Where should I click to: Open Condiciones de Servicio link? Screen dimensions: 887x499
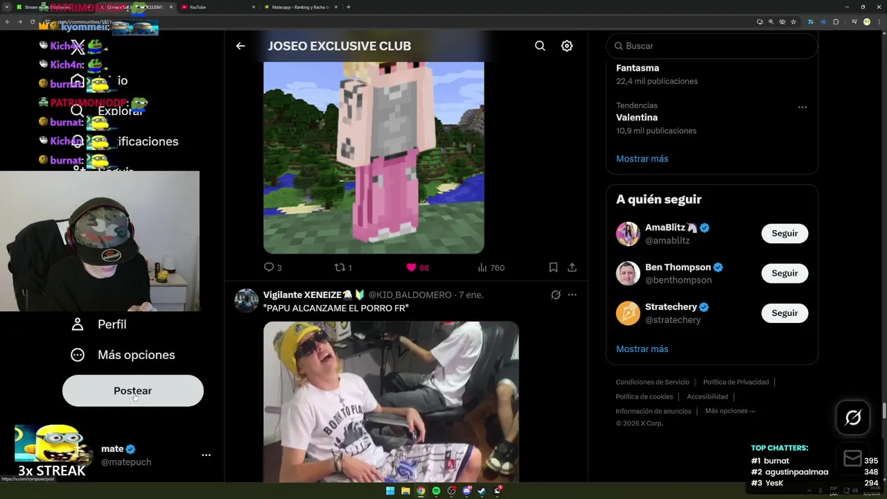(x=652, y=382)
